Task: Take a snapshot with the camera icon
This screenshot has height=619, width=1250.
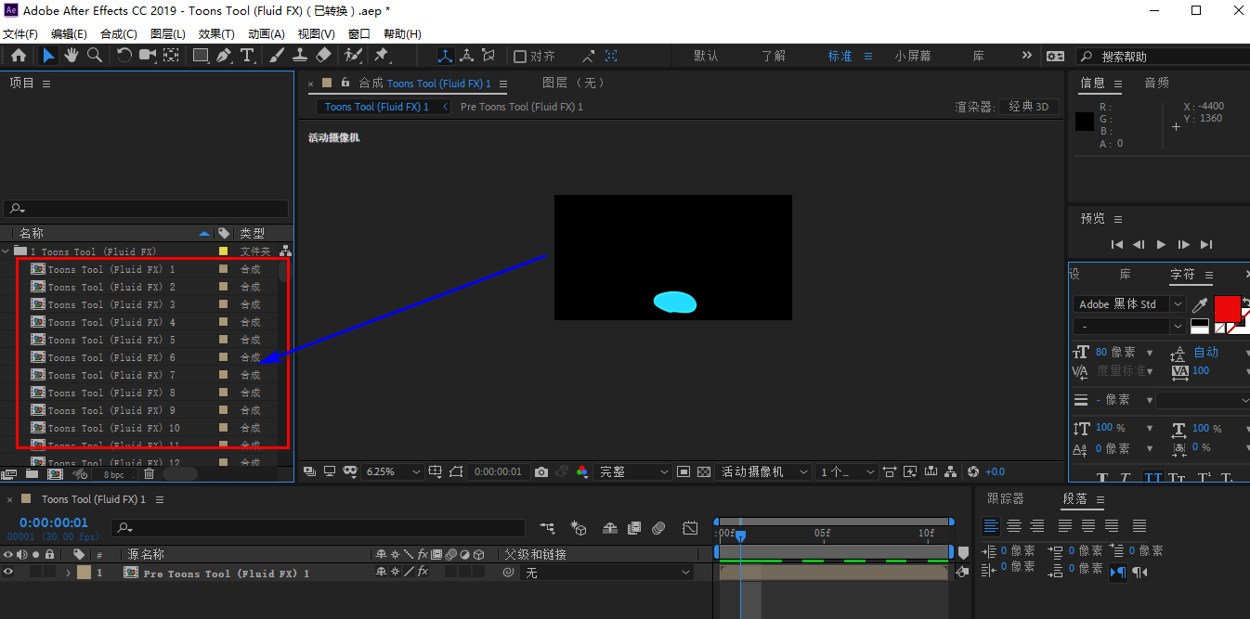Action: [x=541, y=471]
